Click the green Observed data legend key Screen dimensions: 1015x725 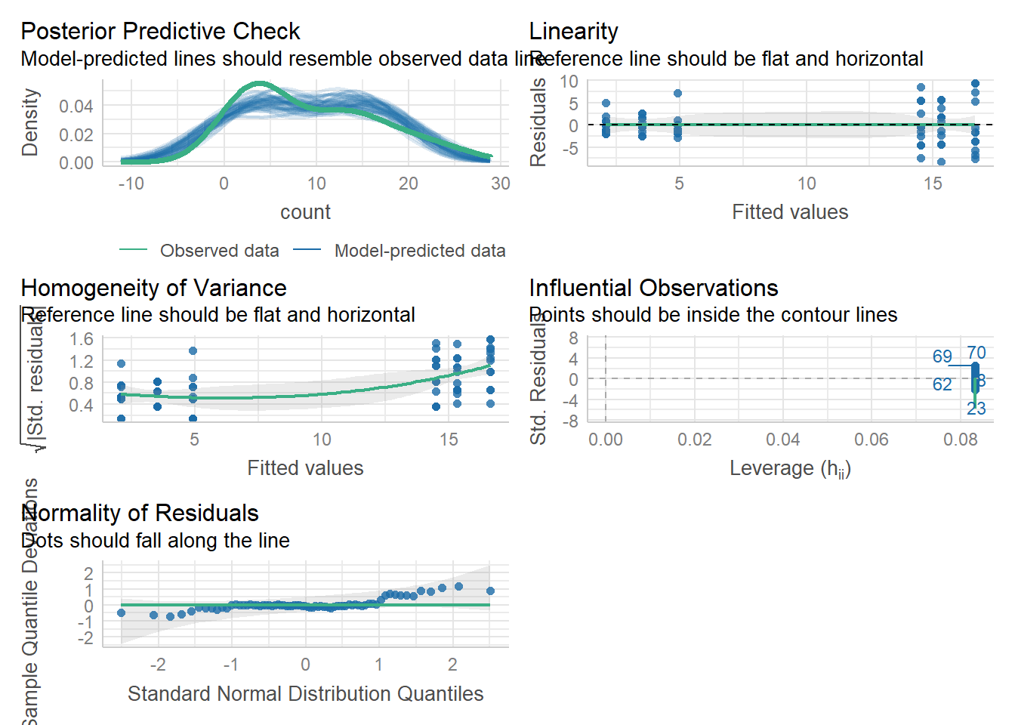(x=133, y=250)
